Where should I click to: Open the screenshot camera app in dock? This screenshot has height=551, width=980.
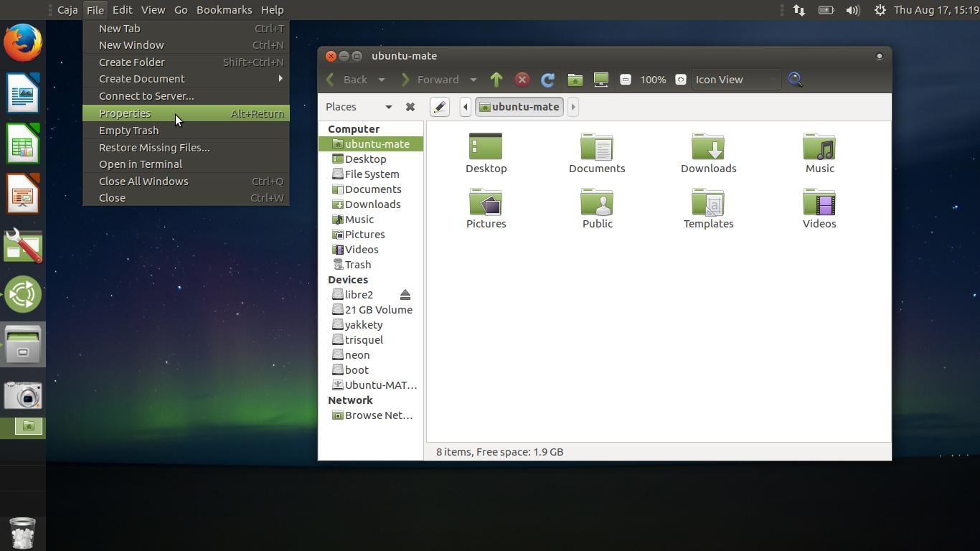point(23,395)
